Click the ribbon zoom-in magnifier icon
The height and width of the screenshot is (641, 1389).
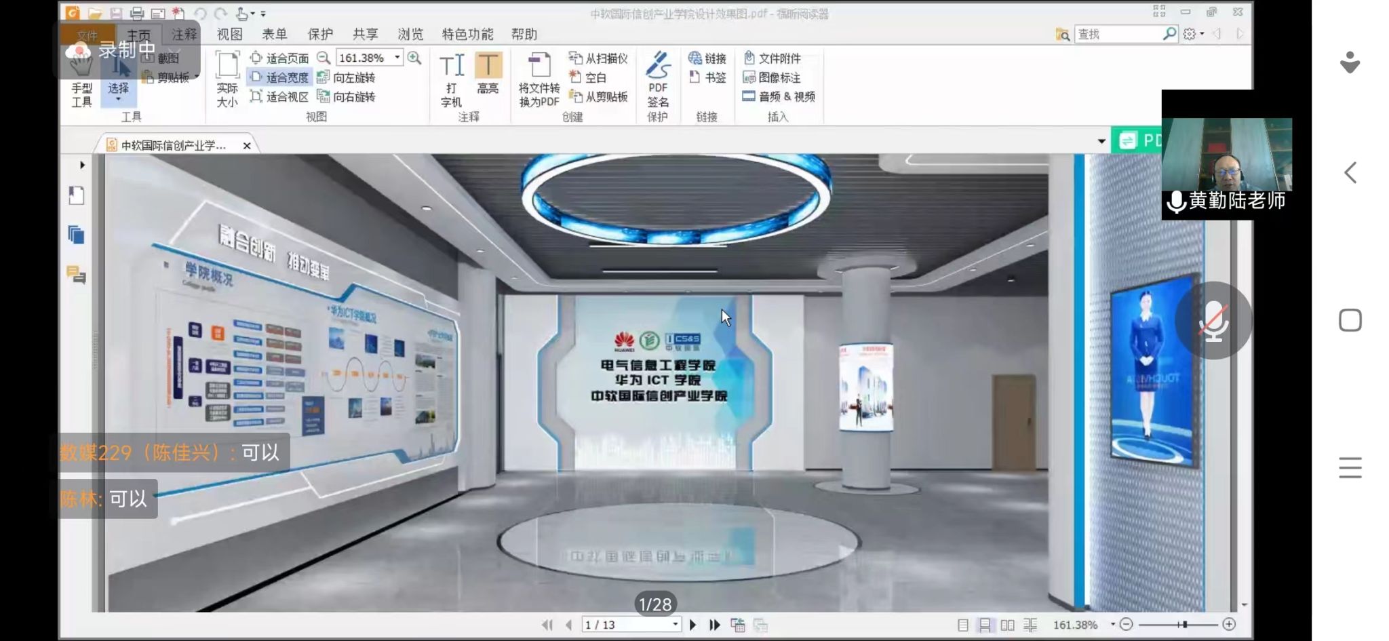pyautogui.click(x=414, y=58)
